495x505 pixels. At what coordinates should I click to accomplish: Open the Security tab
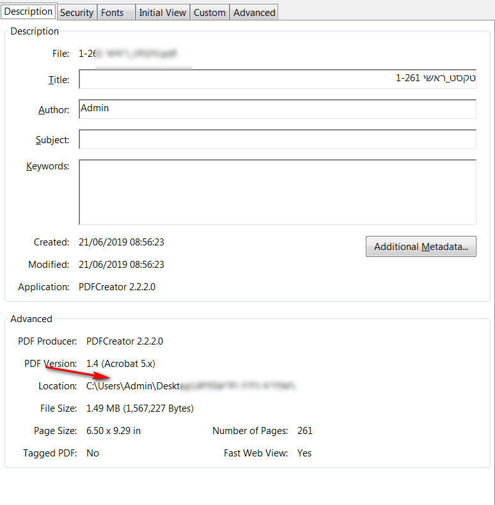(77, 13)
